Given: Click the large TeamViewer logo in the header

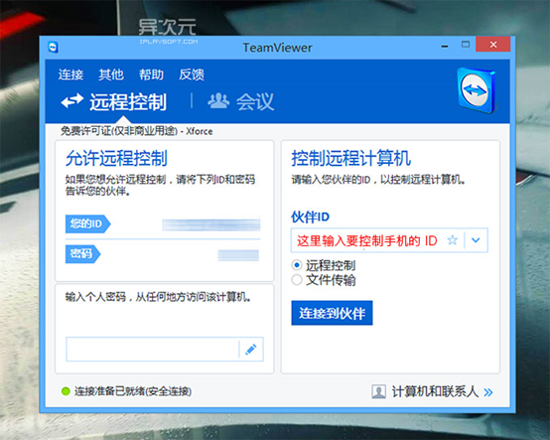Looking at the screenshot, I should pyautogui.click(x=477, y=90).
